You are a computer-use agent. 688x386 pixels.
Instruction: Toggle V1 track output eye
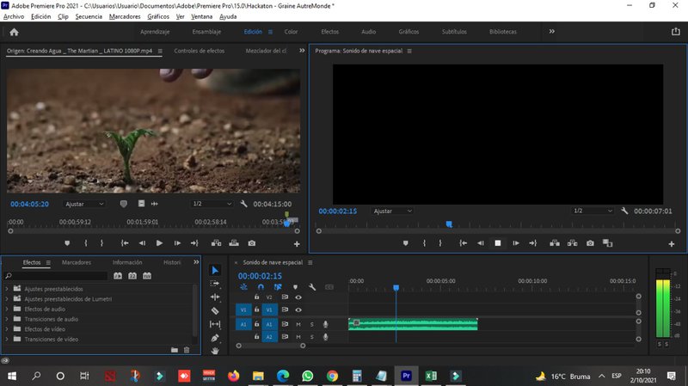[298, 309]
